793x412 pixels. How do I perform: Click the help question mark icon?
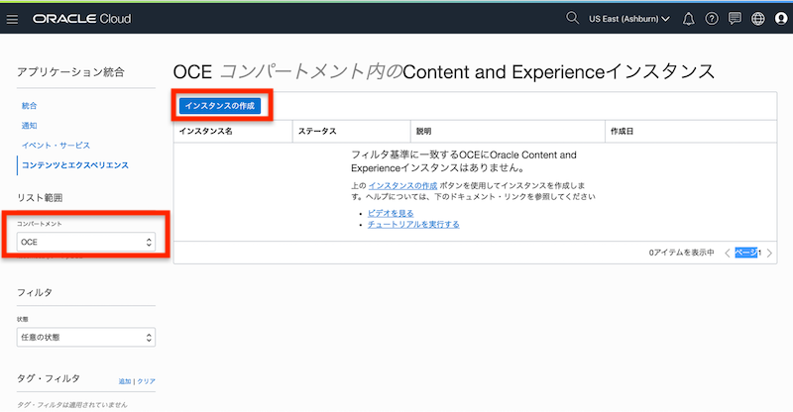(x=712, y=19)
